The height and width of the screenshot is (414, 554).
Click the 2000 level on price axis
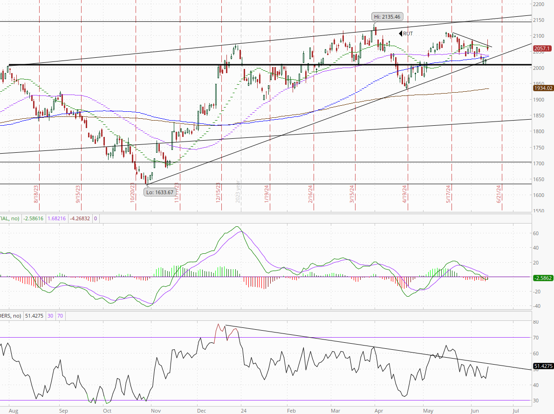[x=539, y=68]
